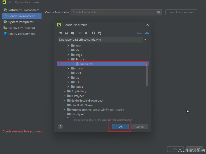The image size is (206, 154).
Task: Expand the man folder
Action: [x=68, y=46]
